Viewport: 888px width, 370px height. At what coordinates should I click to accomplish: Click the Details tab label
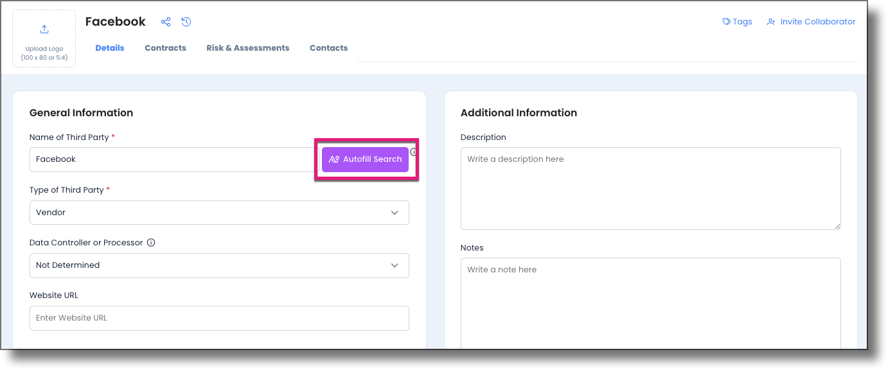tap(109, 48)
